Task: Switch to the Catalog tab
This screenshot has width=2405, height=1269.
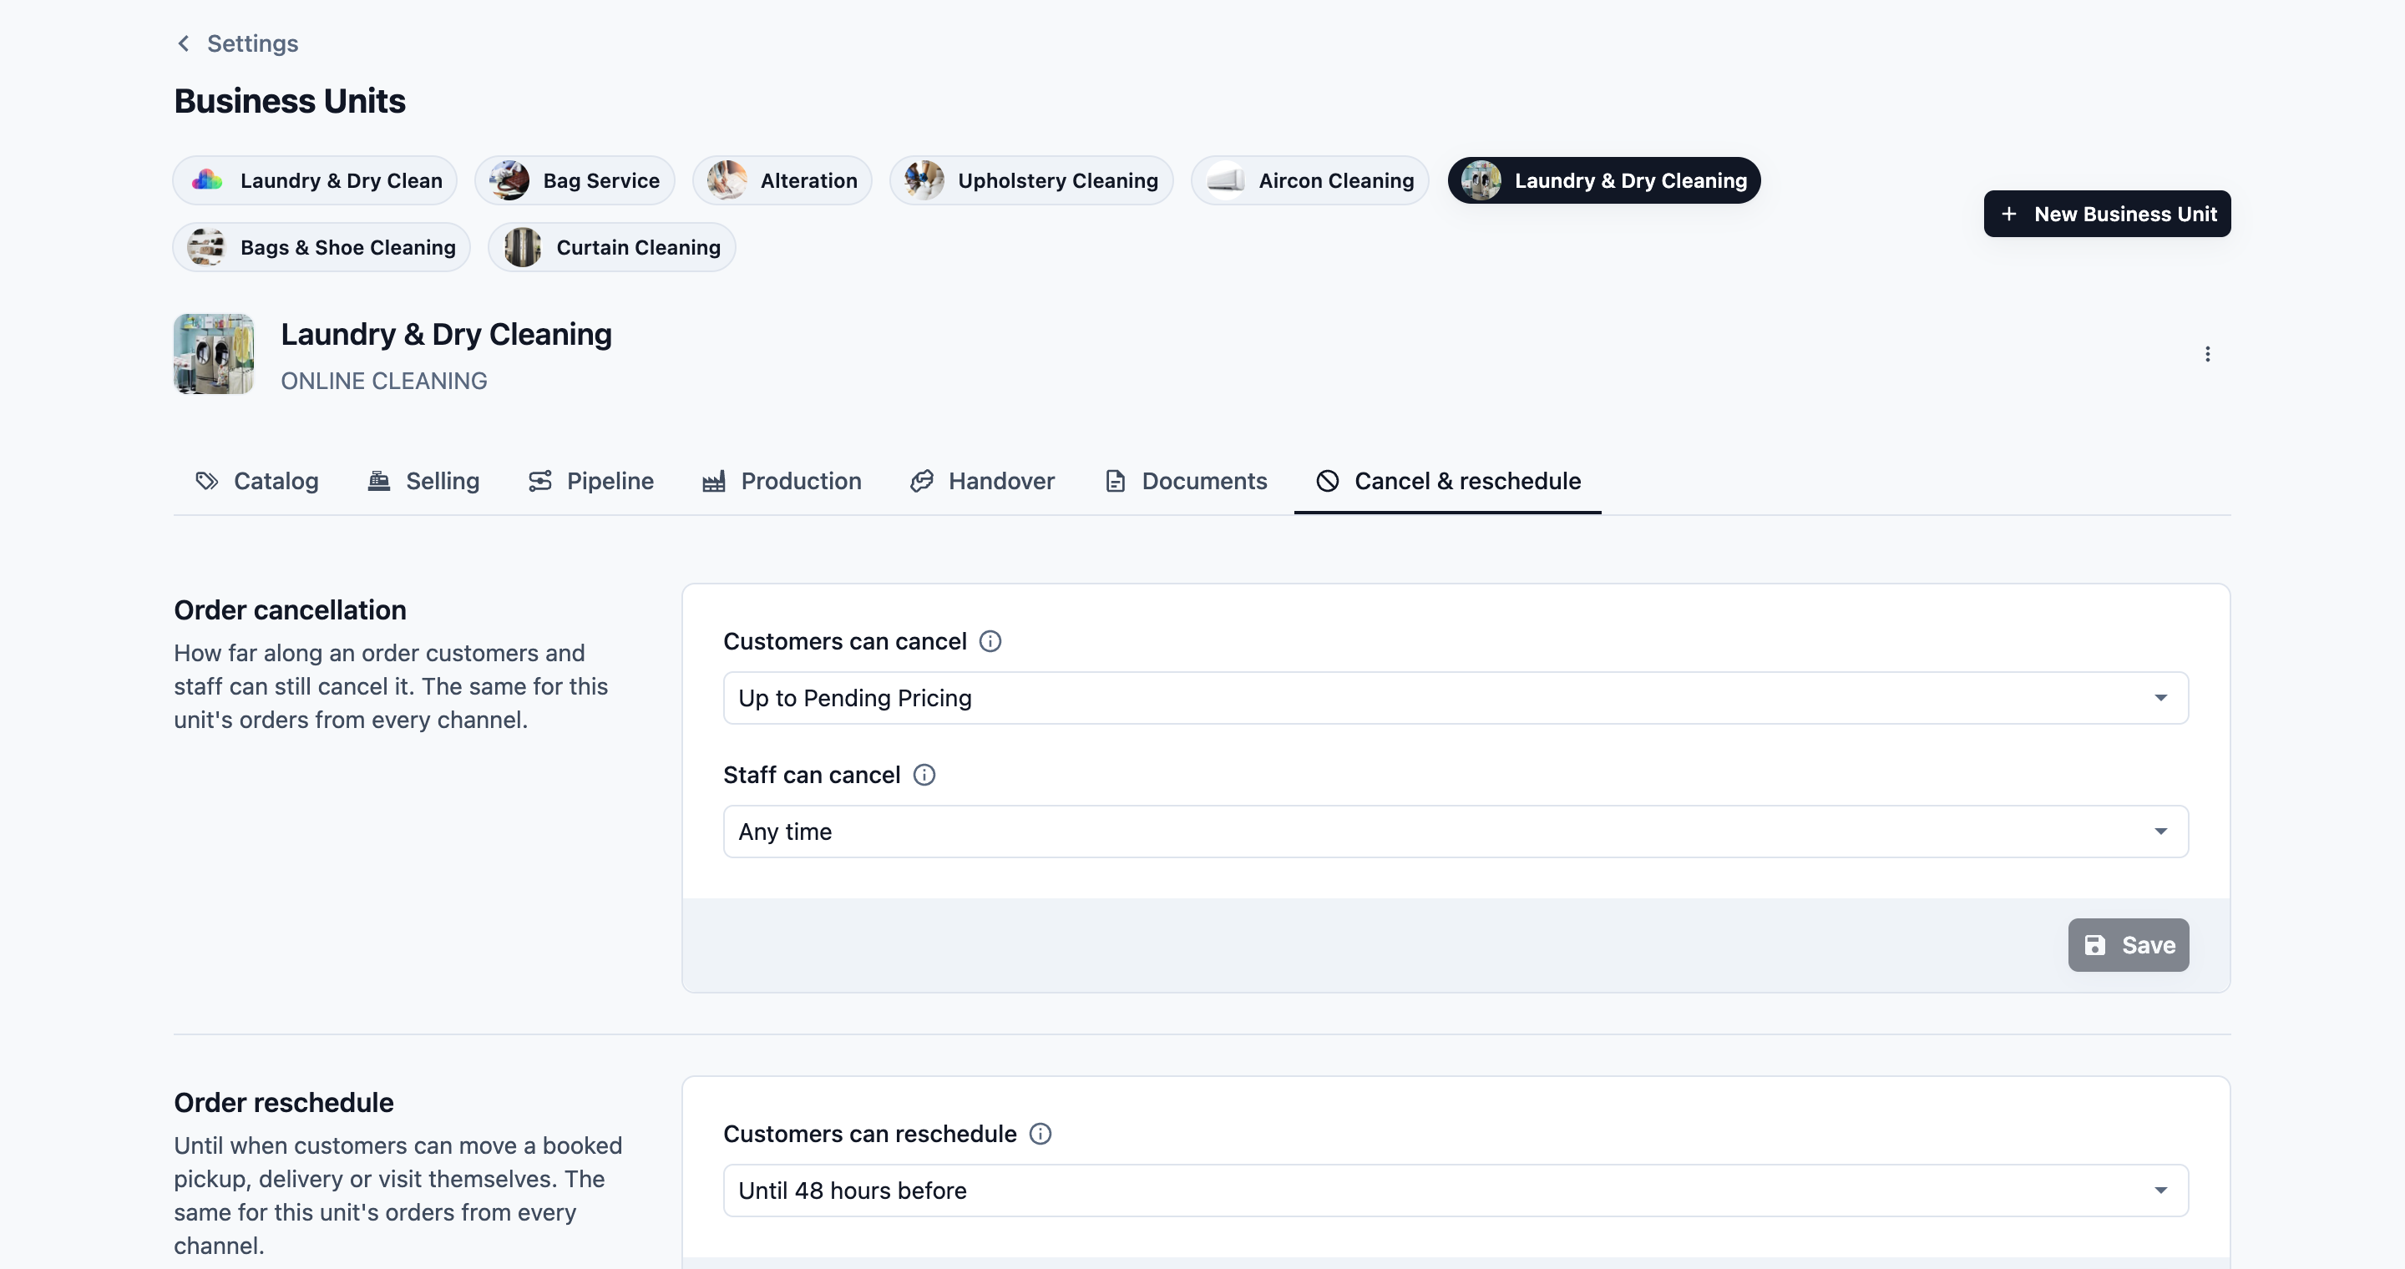Action: tap(256, 481)
